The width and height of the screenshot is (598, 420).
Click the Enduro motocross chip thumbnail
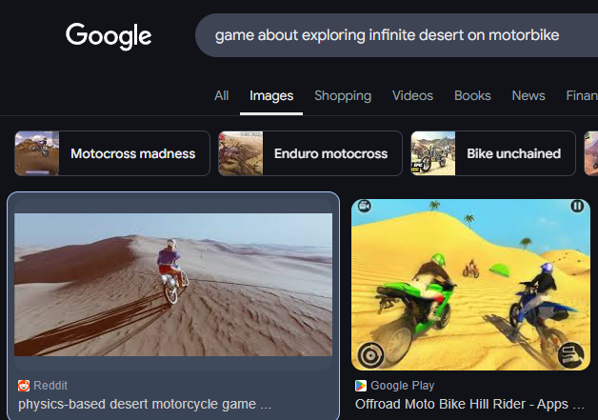[x=241, y=153]
